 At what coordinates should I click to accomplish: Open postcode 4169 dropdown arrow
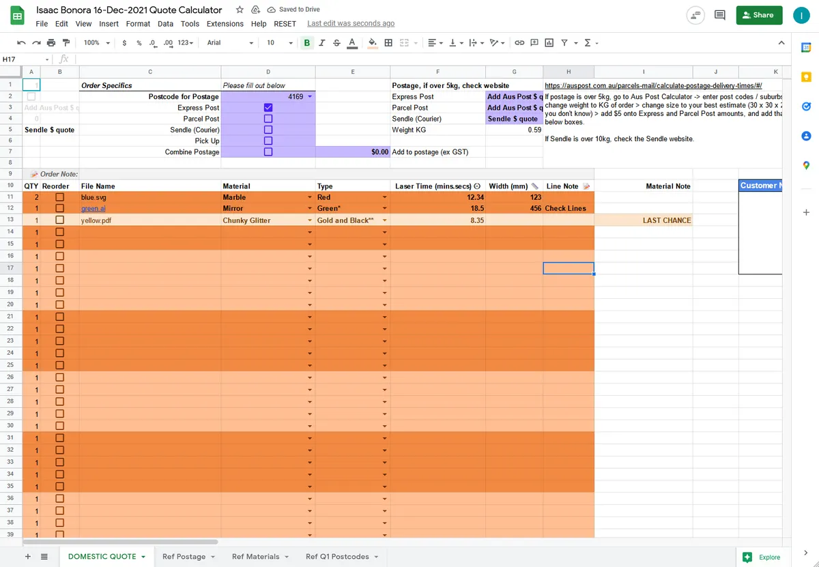point(310,97)
